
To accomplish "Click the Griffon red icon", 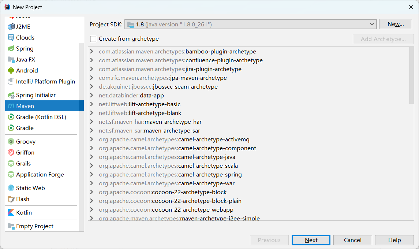I will click(x=11, y=152).
